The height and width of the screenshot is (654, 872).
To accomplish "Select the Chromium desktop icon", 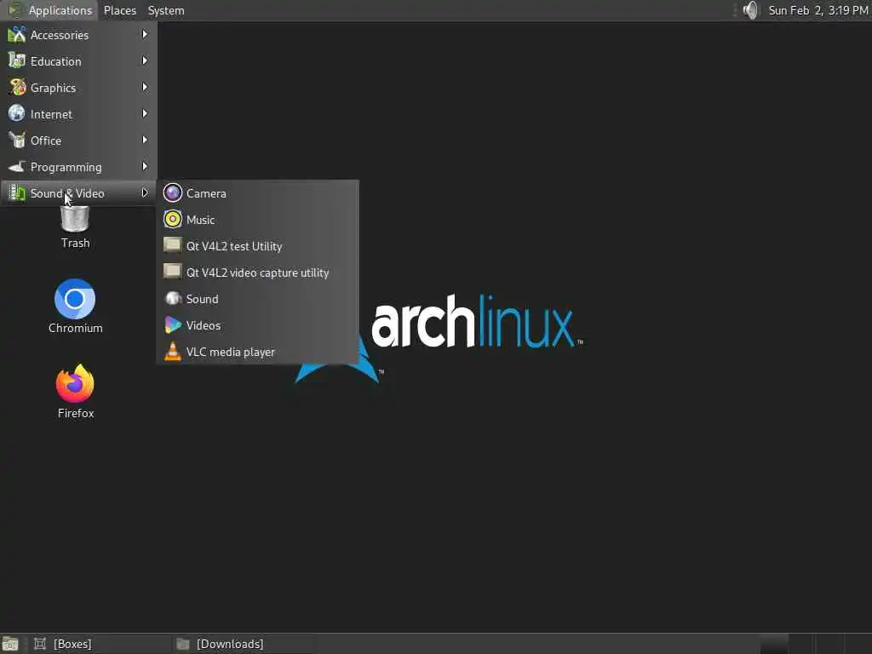I will point(75,299).
